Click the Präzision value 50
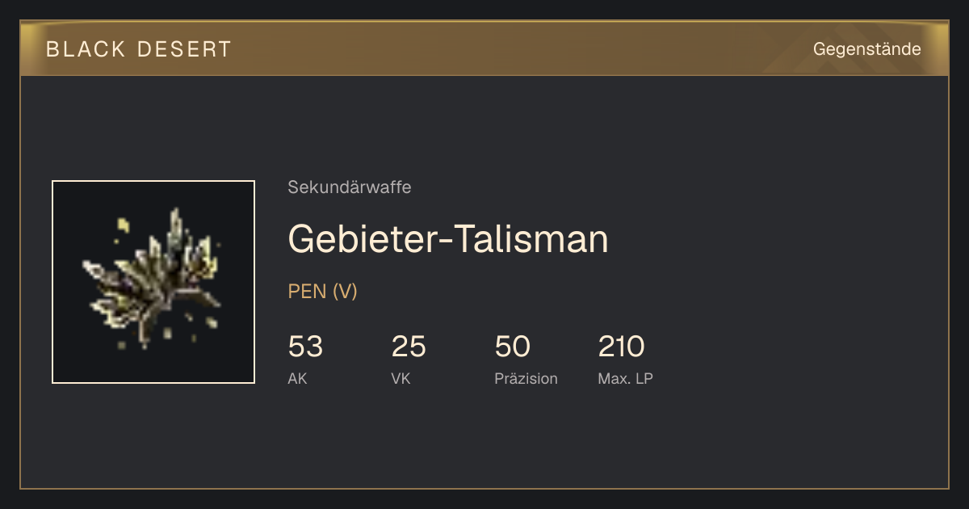This screenshot has height=509, width=969. pyautogui.click(x=512, y=347)
